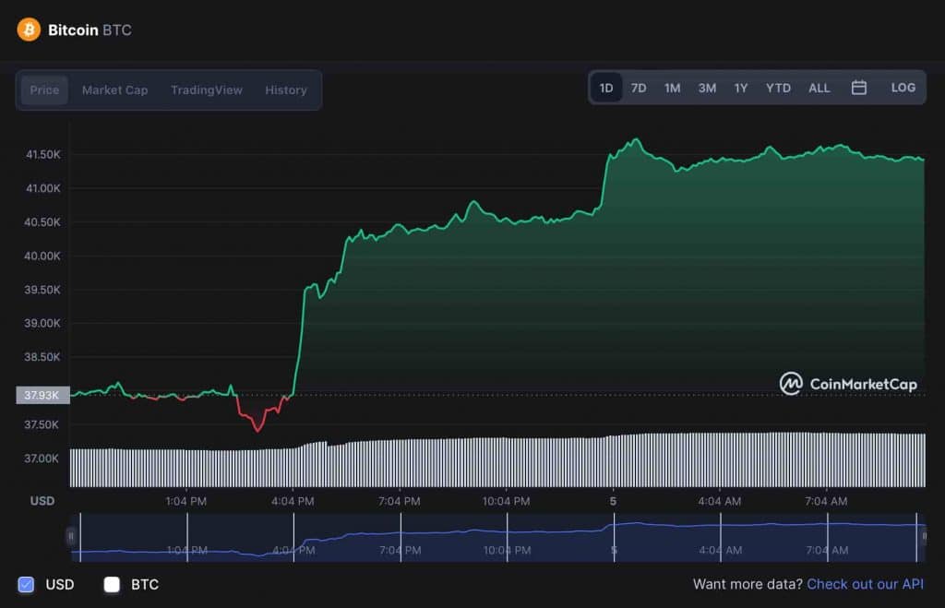
Task: Open the TradingView tab
Action: pyautogui.click(x=206, y=90)
